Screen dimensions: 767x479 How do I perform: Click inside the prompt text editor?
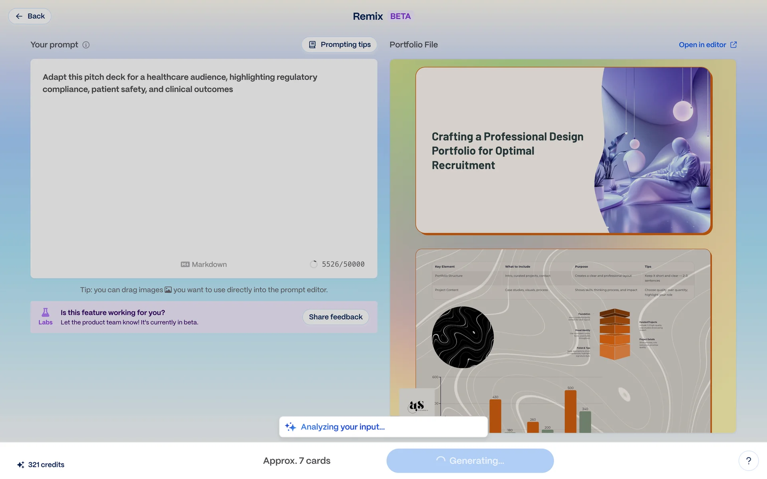coord(204,168)
